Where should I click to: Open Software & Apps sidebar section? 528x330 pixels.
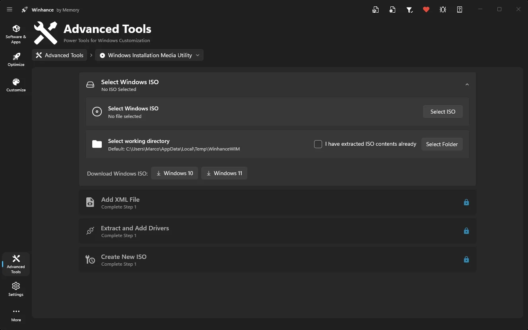16,34
